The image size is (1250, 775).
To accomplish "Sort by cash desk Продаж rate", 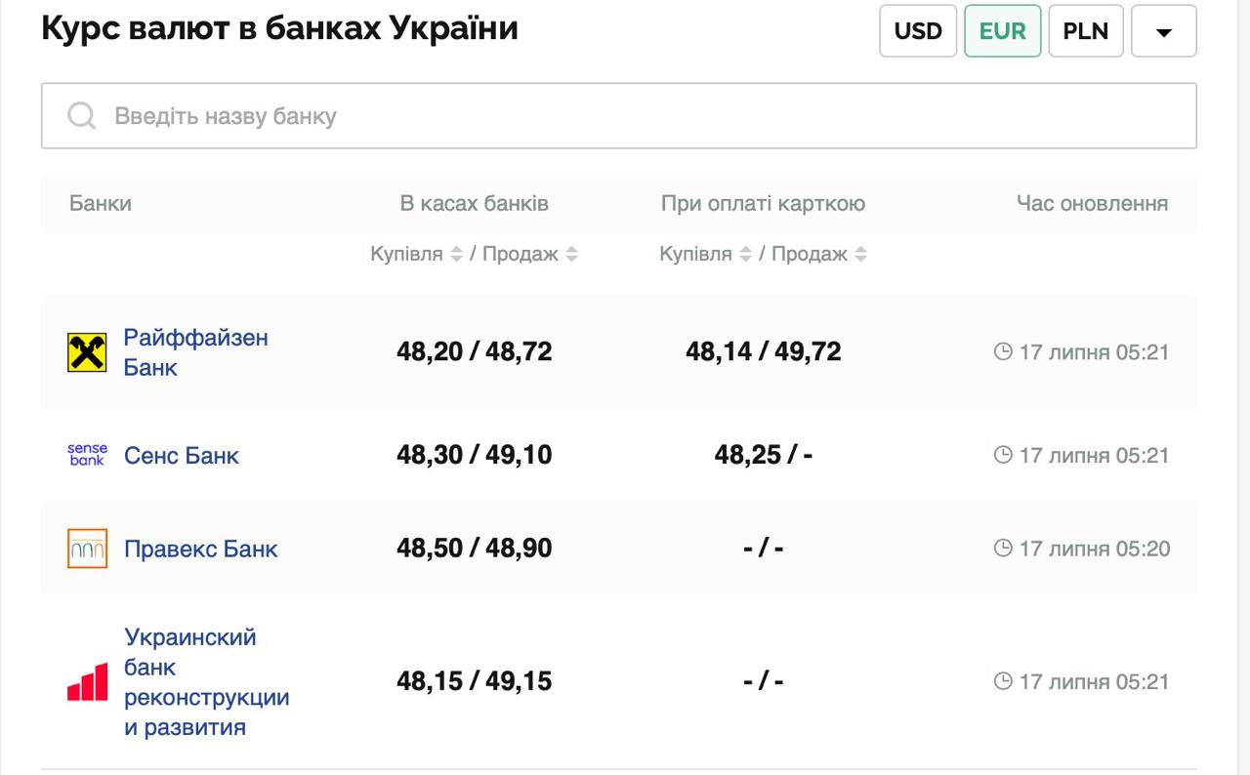I will 571,255.
